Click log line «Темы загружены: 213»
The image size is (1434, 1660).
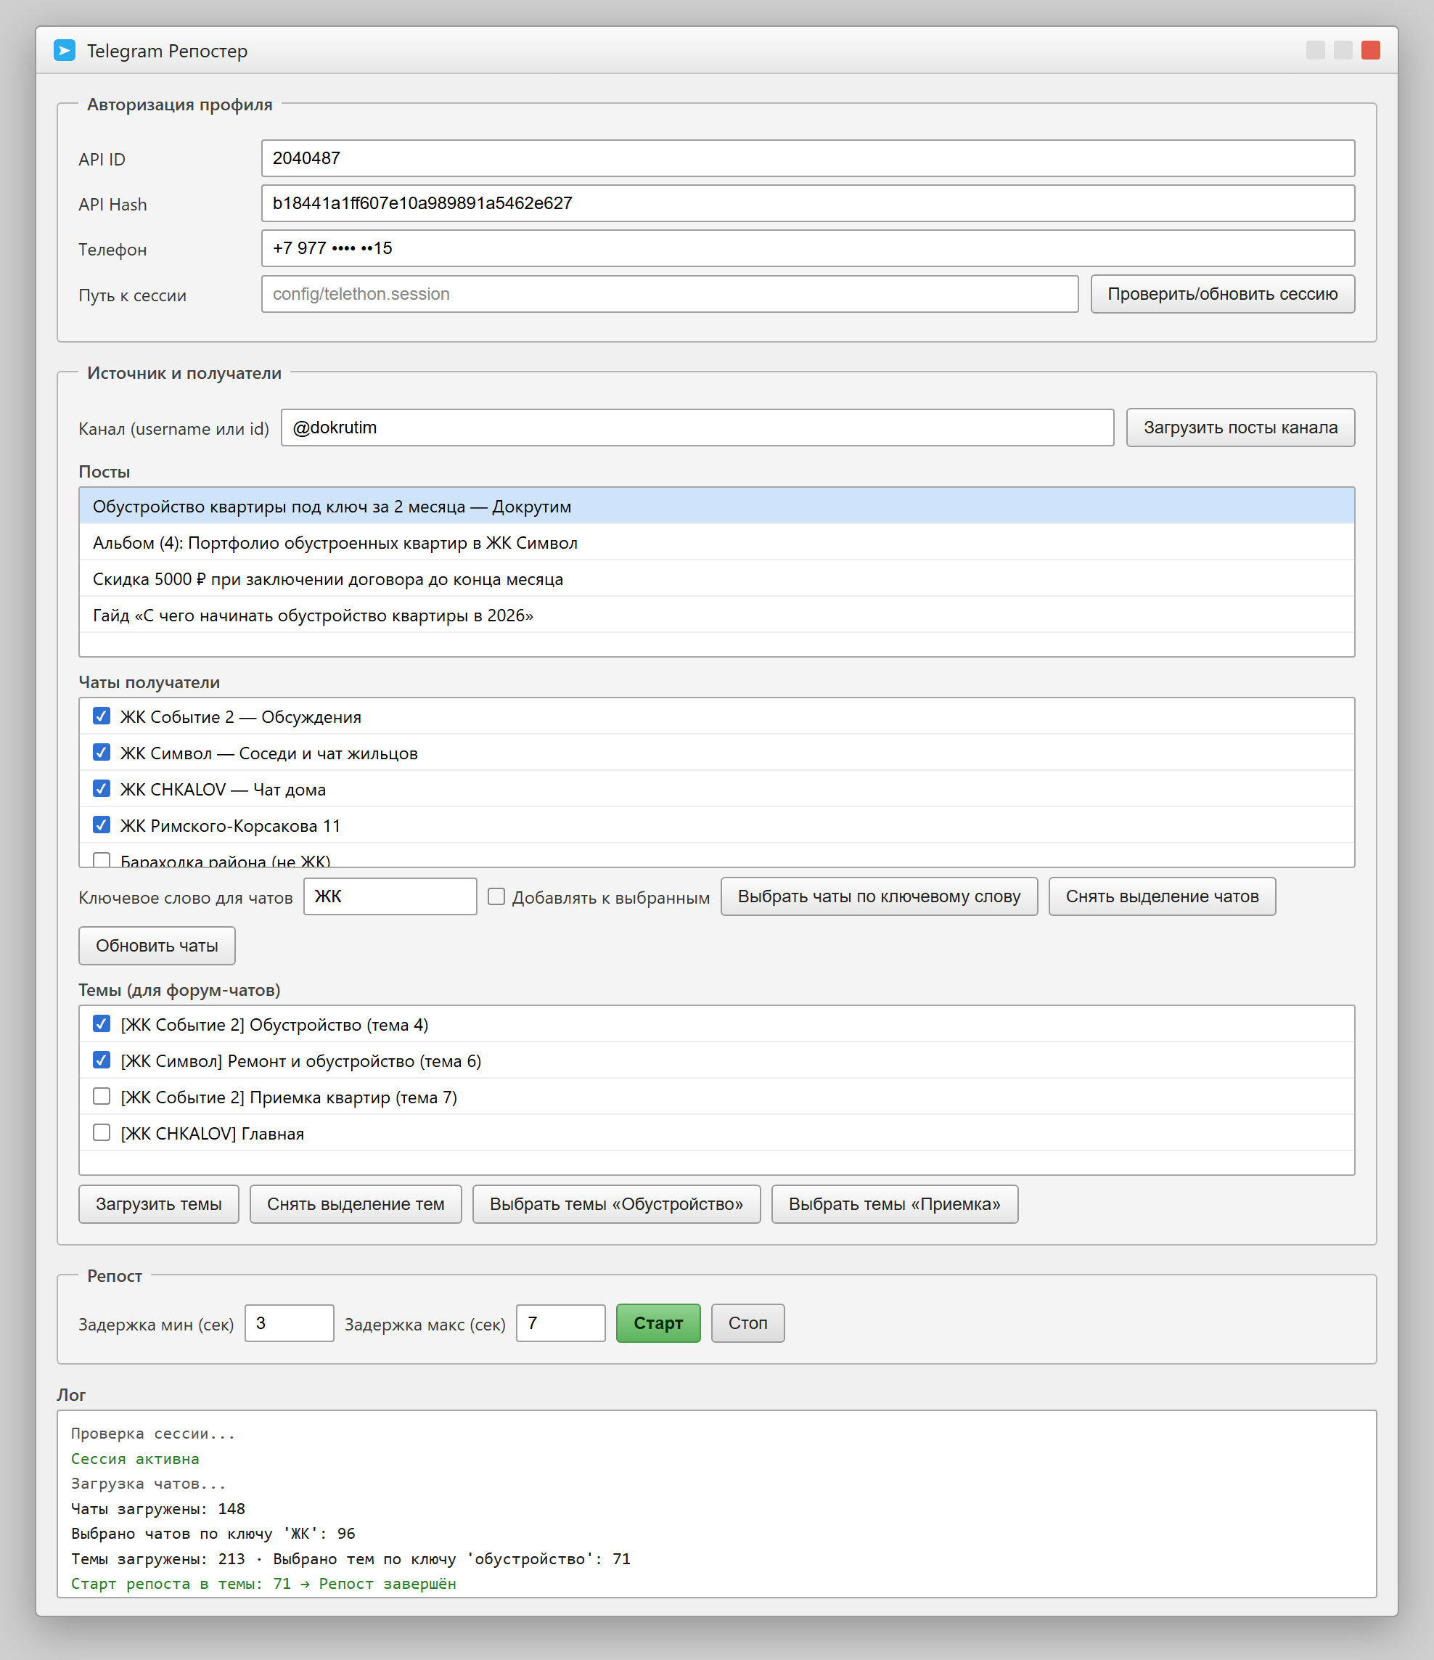pos(157,1559)
